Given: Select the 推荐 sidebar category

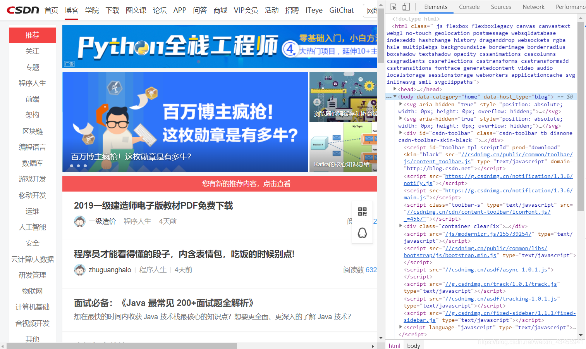Looking at the screenshot, I should point(33,35).
